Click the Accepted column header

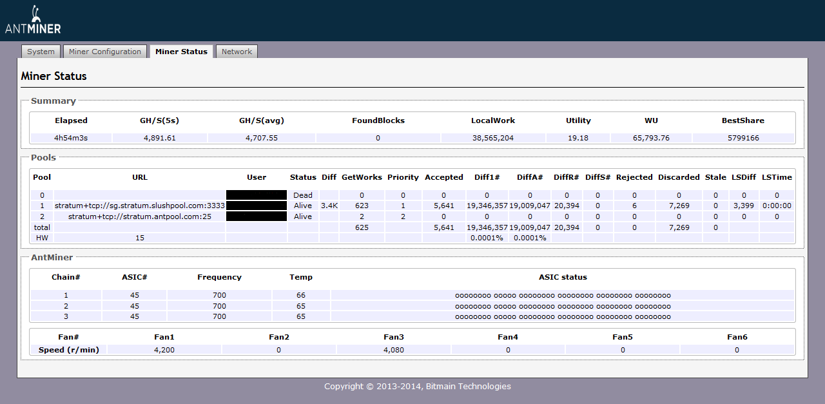pyautogui.click(x=443, y=177)
